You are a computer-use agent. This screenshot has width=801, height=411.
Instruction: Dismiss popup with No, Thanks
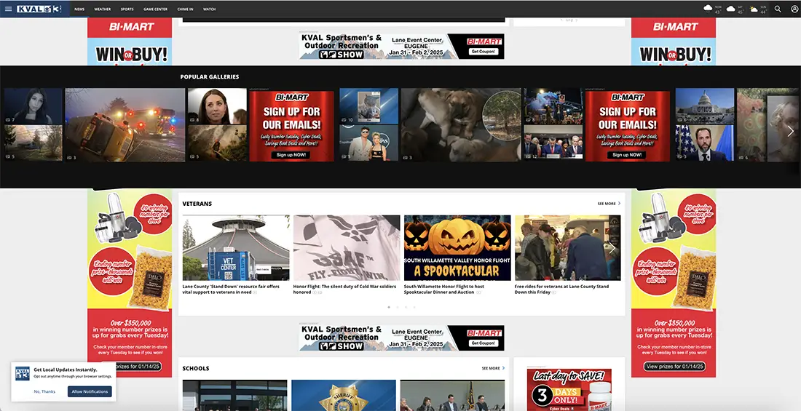tap(44, 391)
